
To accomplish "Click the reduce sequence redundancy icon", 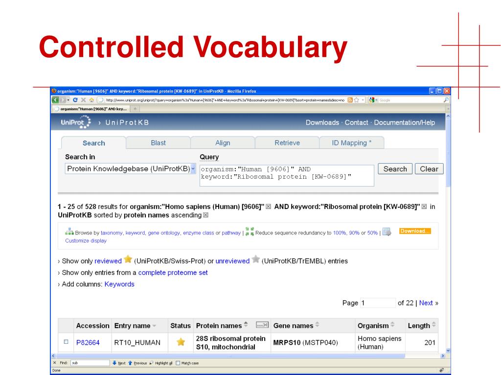I will point(250,231).
